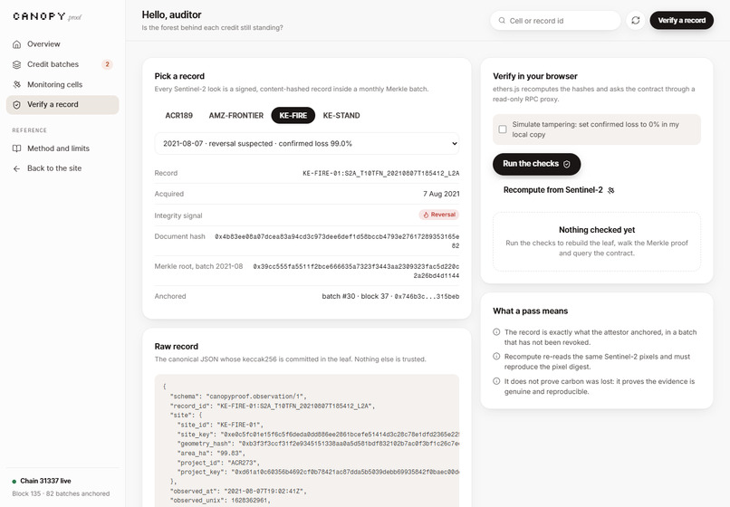Click the Monitoring cells satellite icon
The height and width of the screenshot is (507, 730).
[17, 84]
